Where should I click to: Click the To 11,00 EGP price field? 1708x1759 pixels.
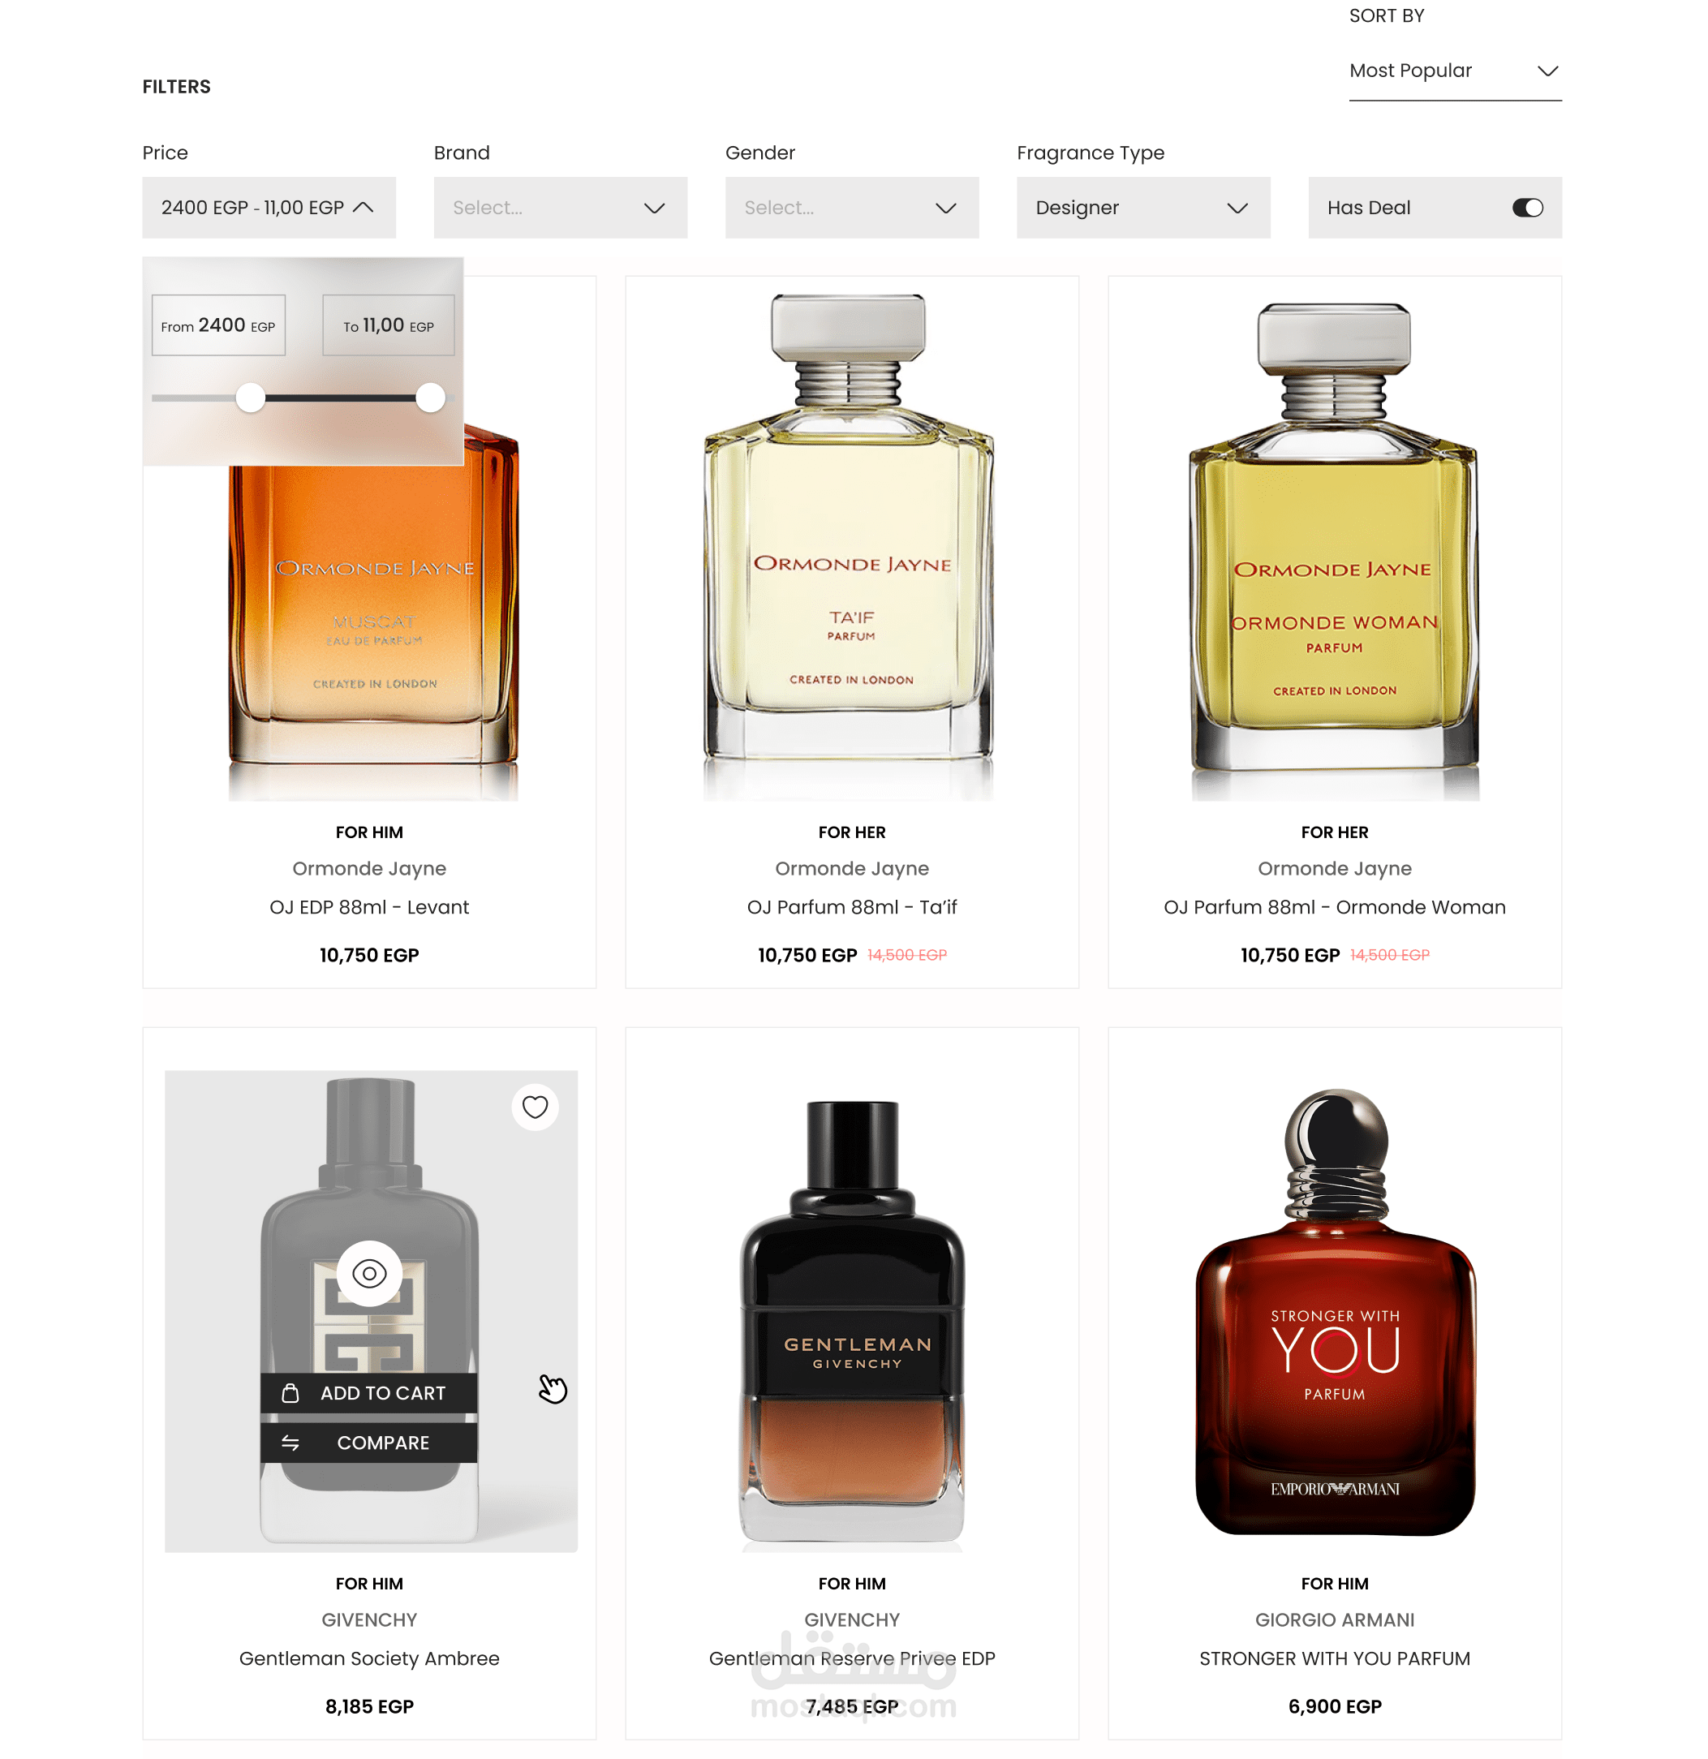(x=388, y=325)
